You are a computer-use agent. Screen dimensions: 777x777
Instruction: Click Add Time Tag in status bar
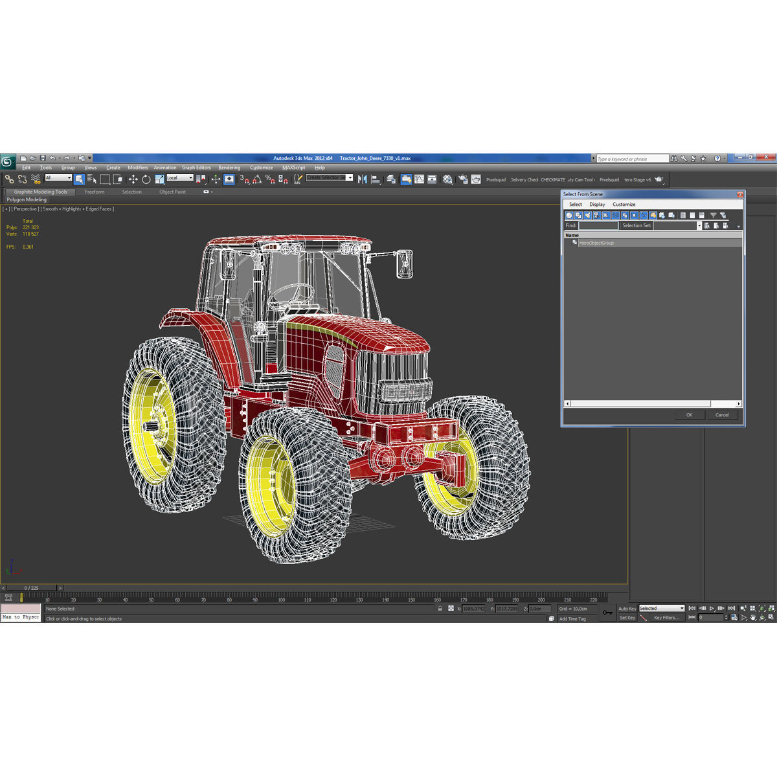[572, 619]
